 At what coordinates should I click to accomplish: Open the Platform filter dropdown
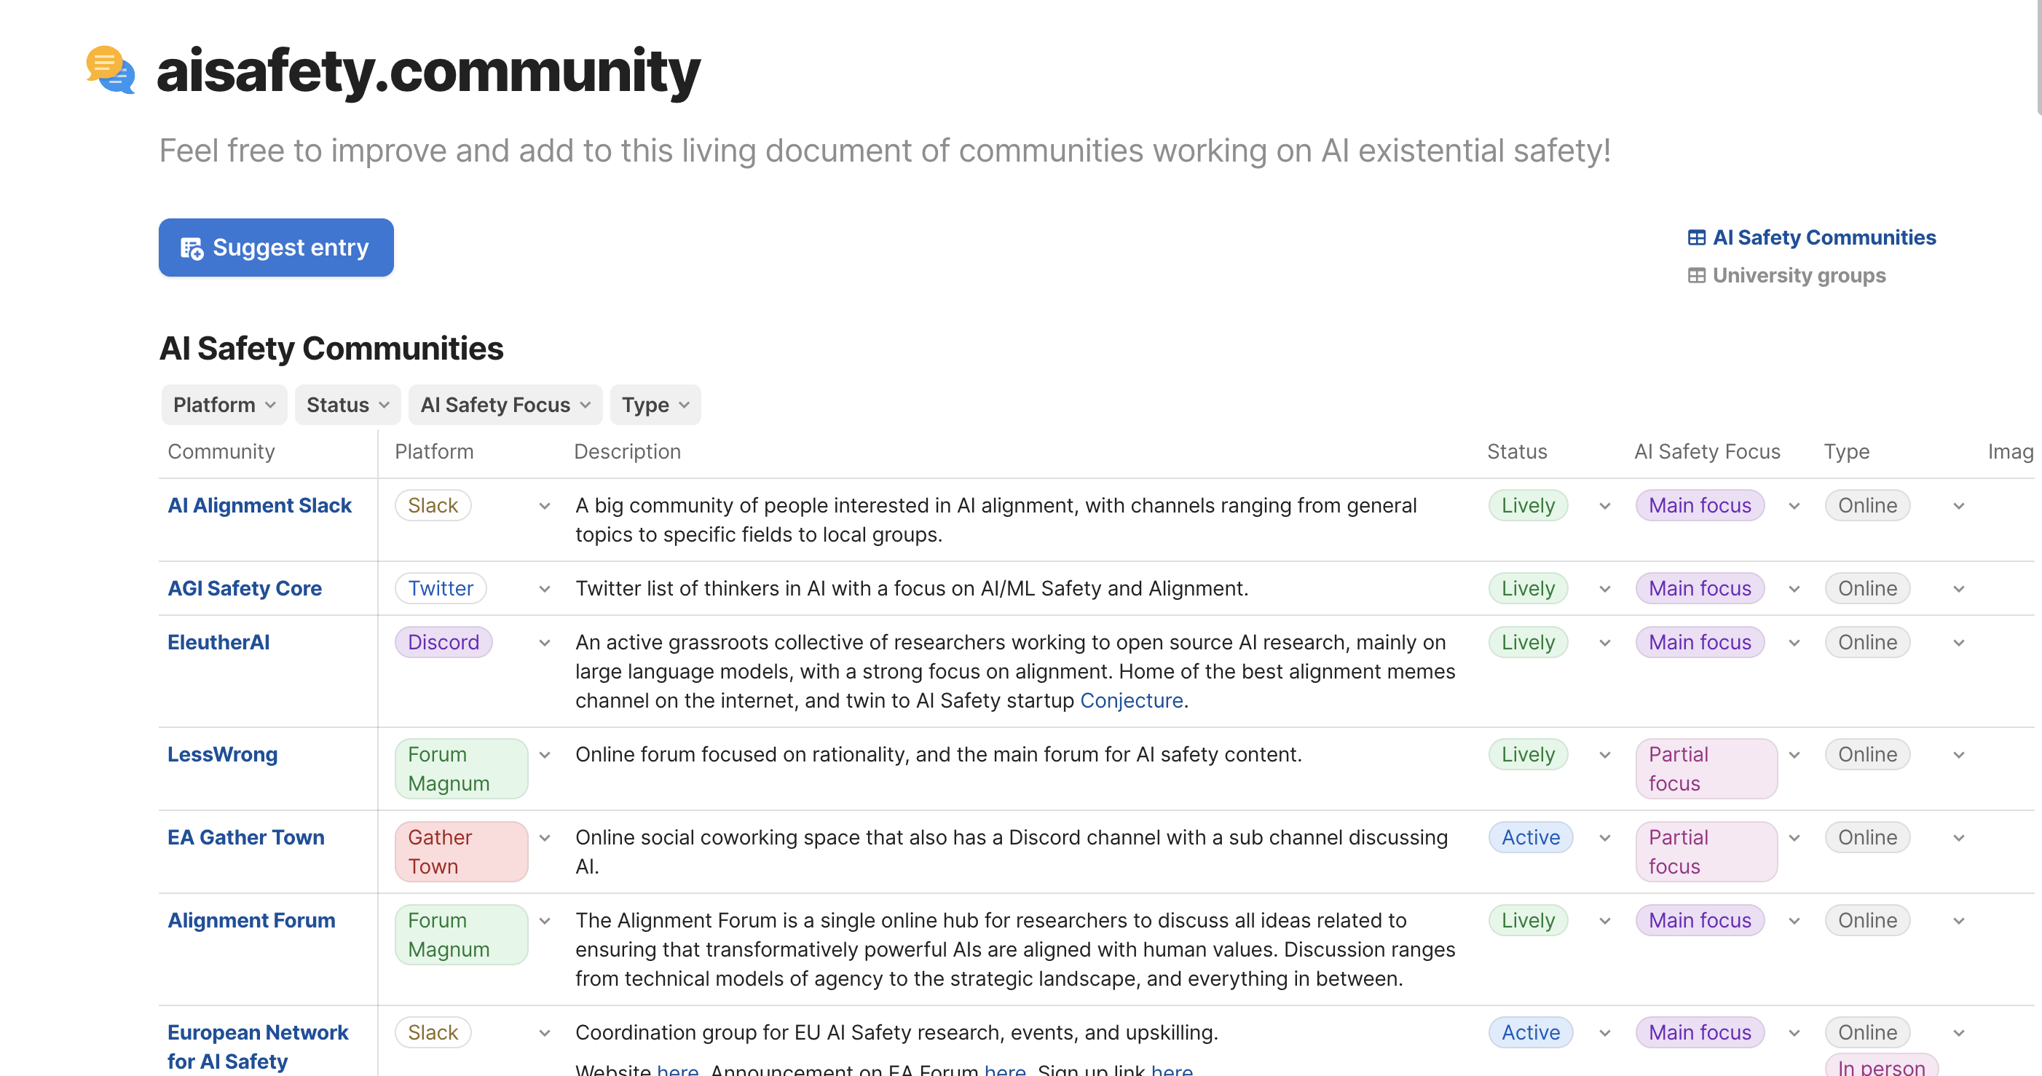tap(224, 405)
